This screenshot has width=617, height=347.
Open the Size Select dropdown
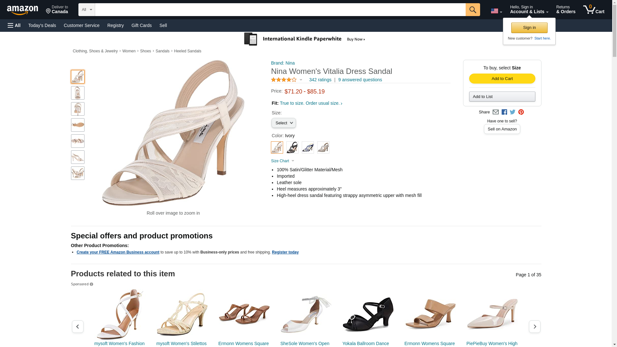(283, 123)
